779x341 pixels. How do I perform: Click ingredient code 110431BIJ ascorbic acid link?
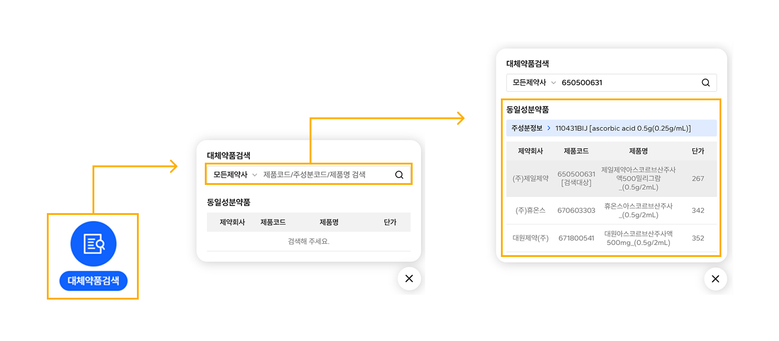coord(623,128)
